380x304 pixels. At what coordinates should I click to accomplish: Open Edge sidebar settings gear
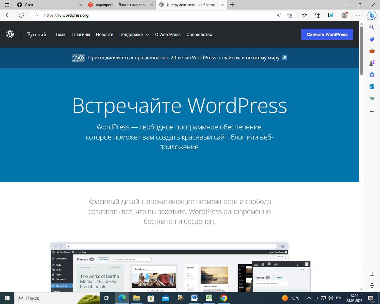point(372,286)
